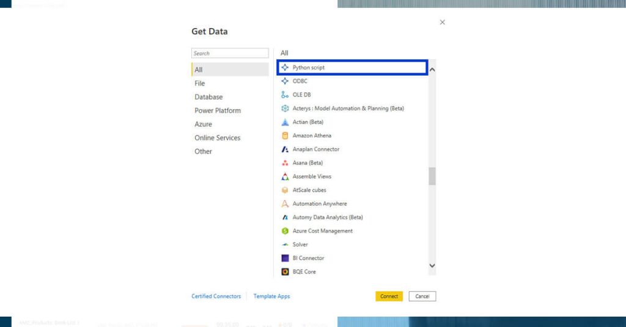Click the Solver connector icon
This screenshot has width=626, height=327.
point(285,245)
